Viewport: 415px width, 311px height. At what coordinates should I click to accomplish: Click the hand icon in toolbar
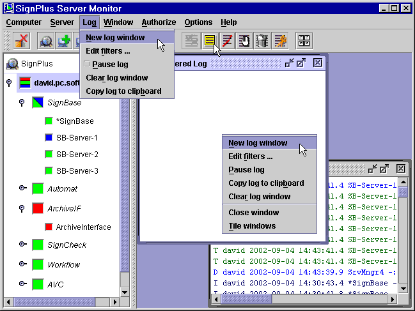[x=244, y=42]
